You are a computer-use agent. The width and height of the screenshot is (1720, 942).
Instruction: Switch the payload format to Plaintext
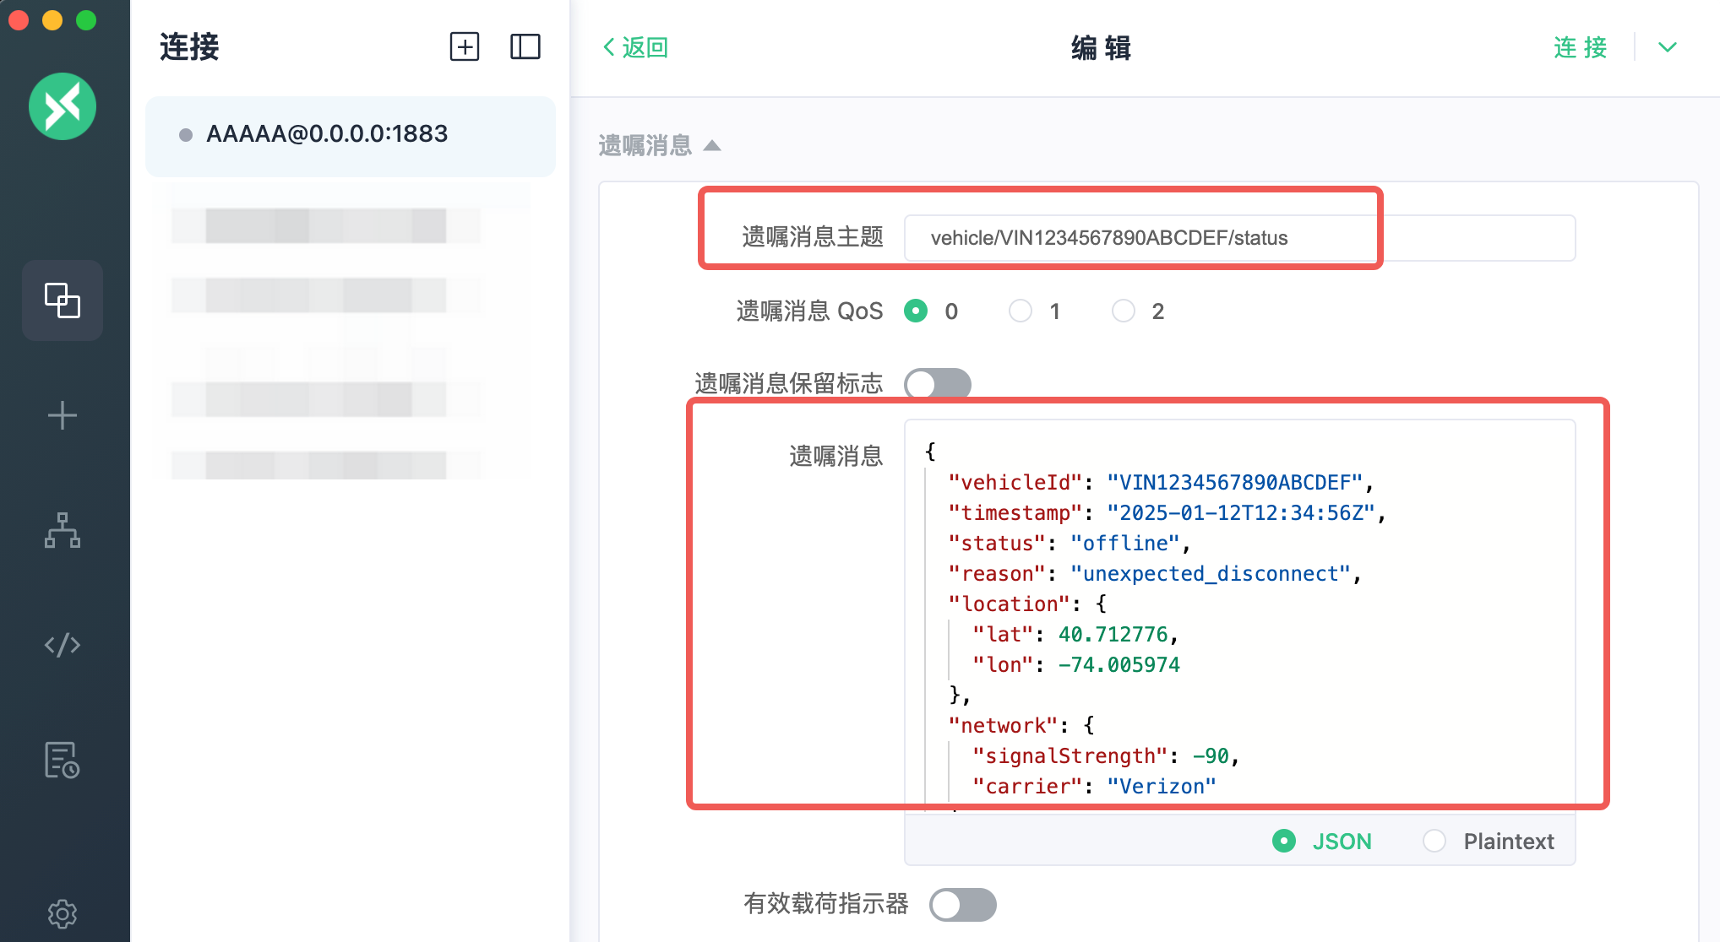pyautogui.click(x=1434, y=841)
